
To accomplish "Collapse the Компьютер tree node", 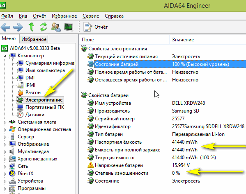I will tap(5, 56).
